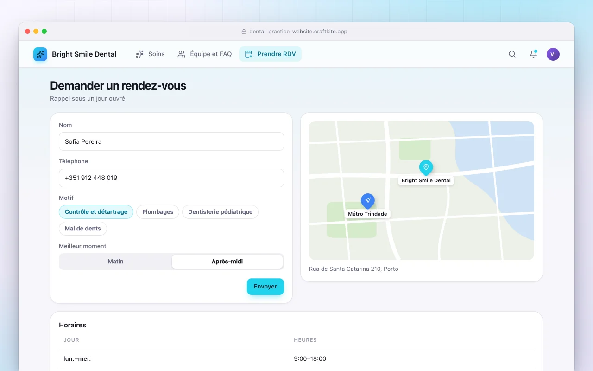Select the Mal de dents chip
The width and height of the screenshot is (593, 371).
(83, 229)
